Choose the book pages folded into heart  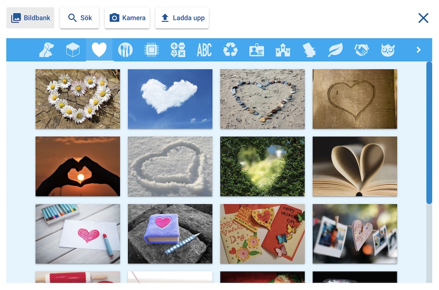click(x=355, y=166)
